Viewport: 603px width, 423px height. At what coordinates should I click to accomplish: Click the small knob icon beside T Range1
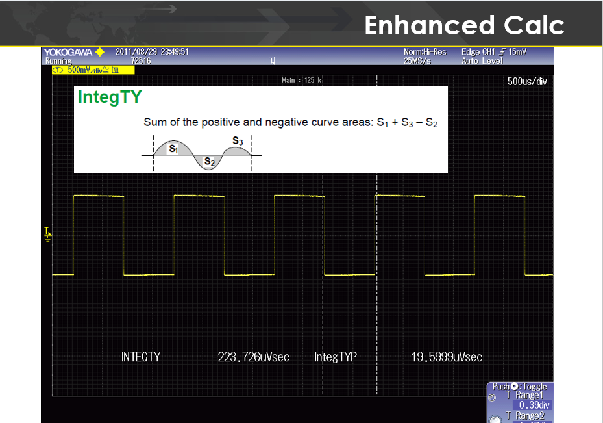(491, 396)
